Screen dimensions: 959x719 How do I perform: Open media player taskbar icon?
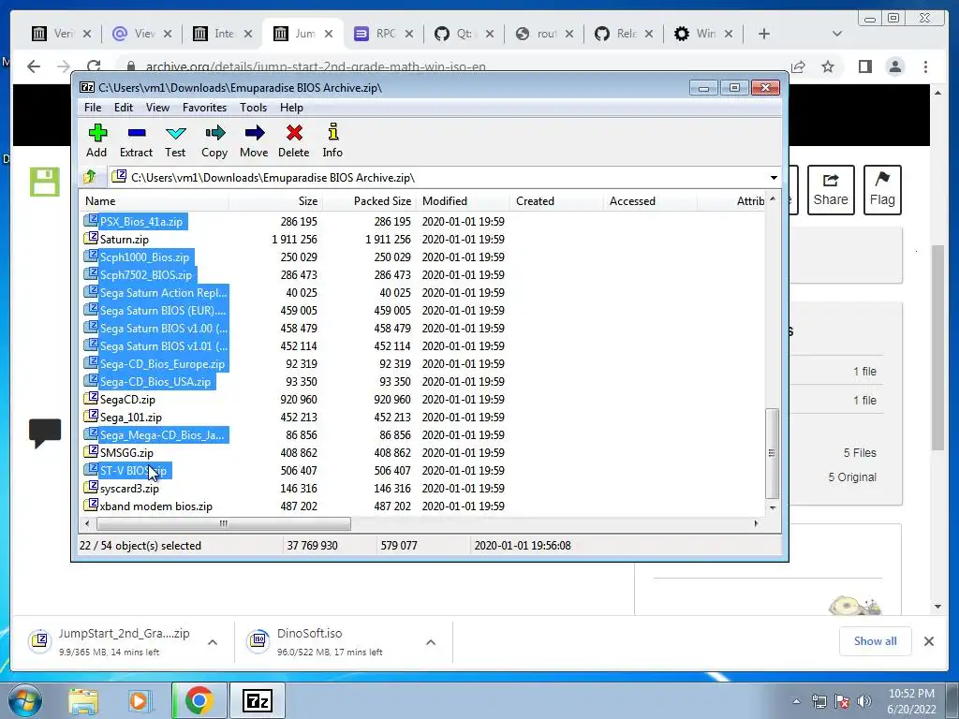139,700
